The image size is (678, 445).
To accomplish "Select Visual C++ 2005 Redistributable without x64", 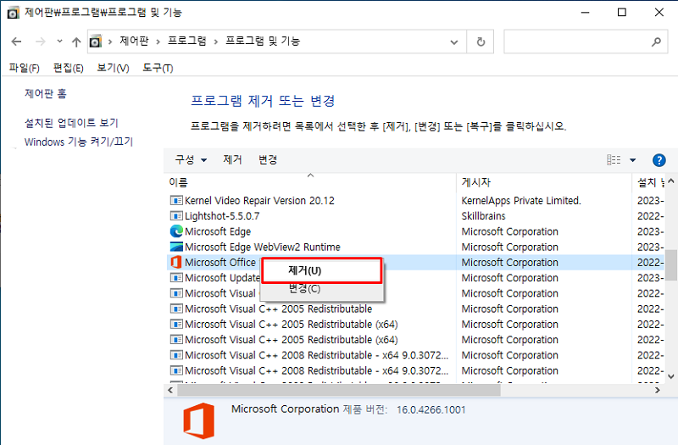I will (279, 309).
